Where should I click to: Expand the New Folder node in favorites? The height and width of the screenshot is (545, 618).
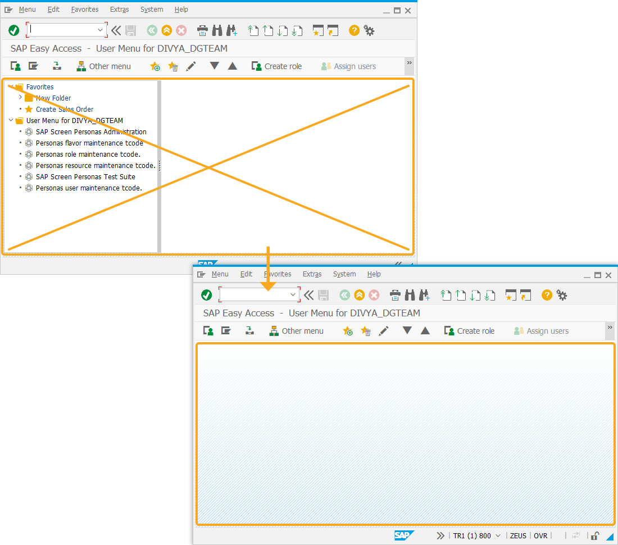[x=20, y=97]
